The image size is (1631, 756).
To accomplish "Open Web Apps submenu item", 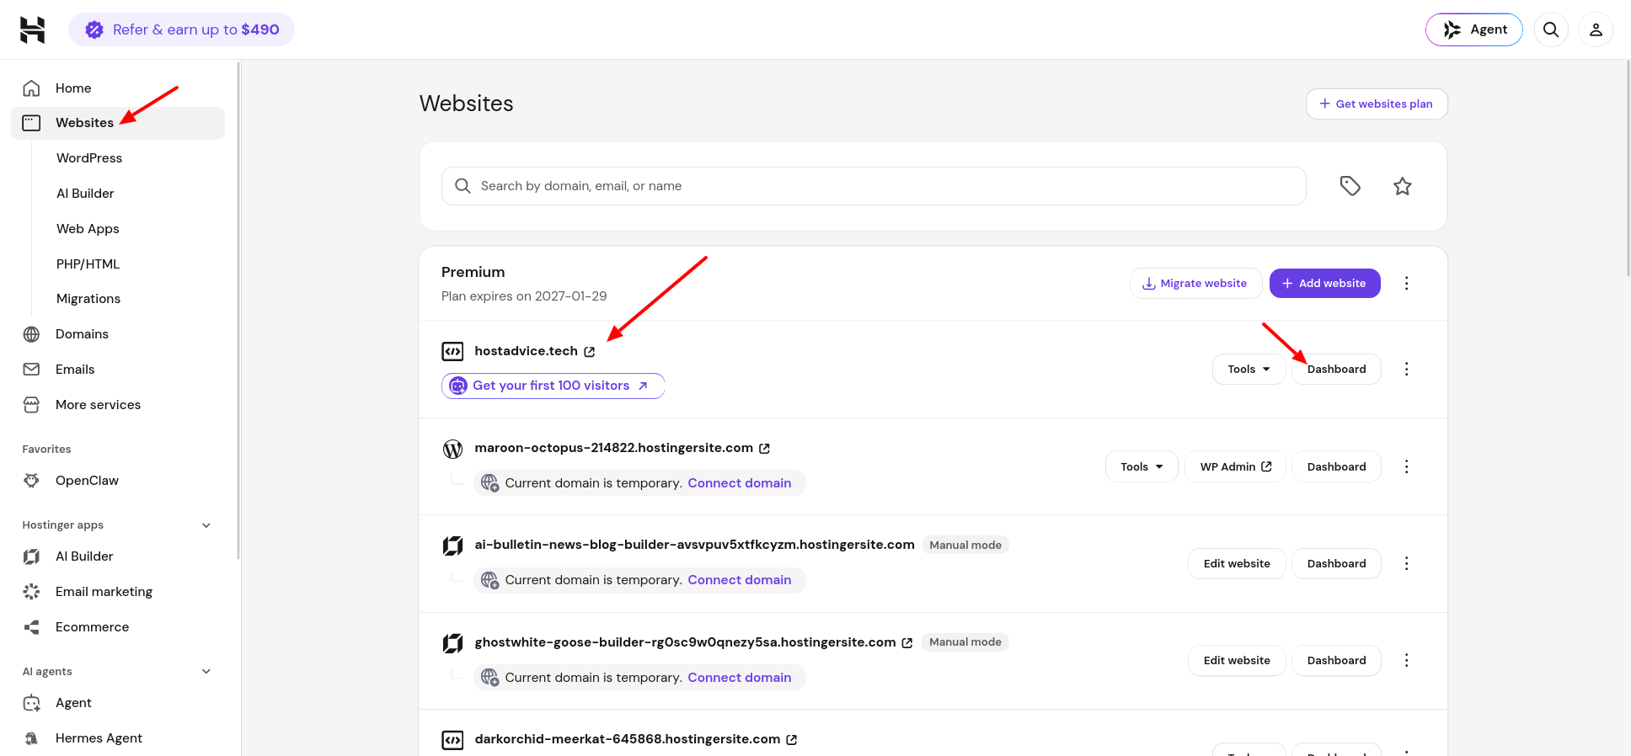I will pyautogui.click(x=88, y=229).
